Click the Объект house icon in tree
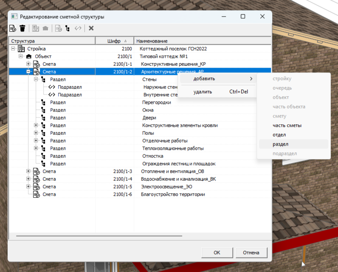Viewport: 338px width, 272px height. click(x=29, y=56)
